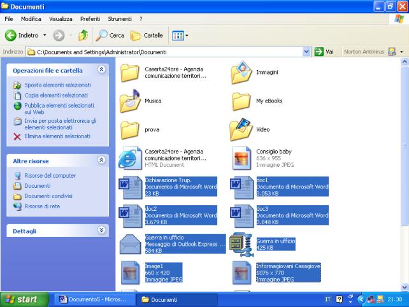409x307 pixels.
Task: Click the Documenti taskbar button
Action: coord(176,300)
